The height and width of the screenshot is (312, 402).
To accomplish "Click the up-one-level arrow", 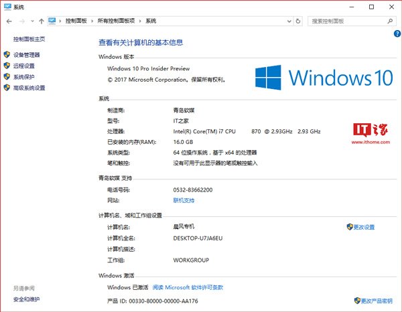I will click(x=43, y=21).
